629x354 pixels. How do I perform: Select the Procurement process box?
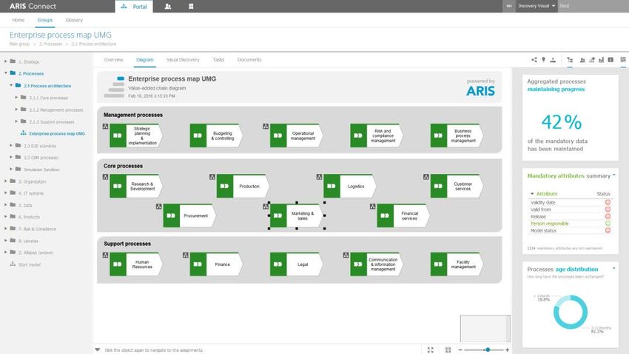[x=189, y=216]
